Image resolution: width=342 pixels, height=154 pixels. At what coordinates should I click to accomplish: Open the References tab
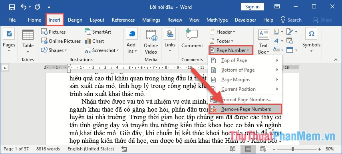[x=123, y=20]
